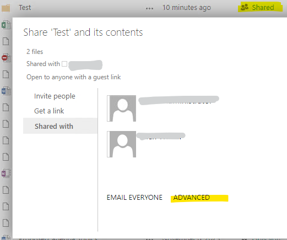
Task: Tick the checkbox next to Shared with
Action: coord(64,64)
